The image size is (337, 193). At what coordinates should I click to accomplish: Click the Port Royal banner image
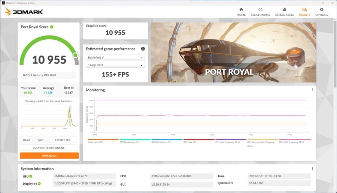point(233,52)
